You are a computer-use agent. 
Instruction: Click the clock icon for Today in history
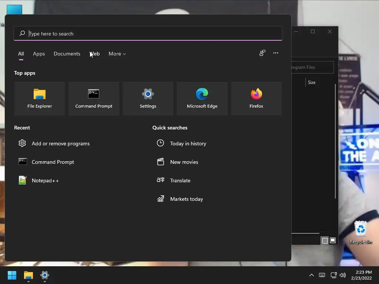pos(160,143)
